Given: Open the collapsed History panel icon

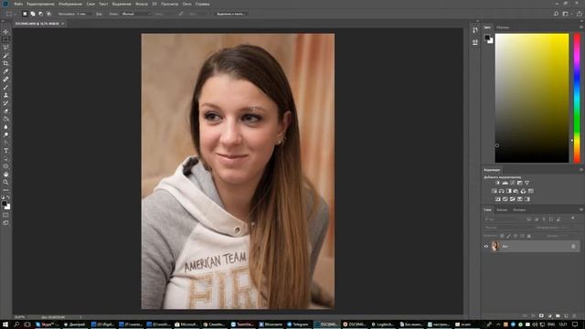Looking at the screenshot, I should pos(475,30).
